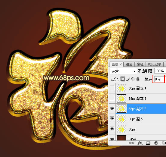Toggle lock image pixels brush icon
This screenshot has width=166, height=157.
click(x=128, y=79)
